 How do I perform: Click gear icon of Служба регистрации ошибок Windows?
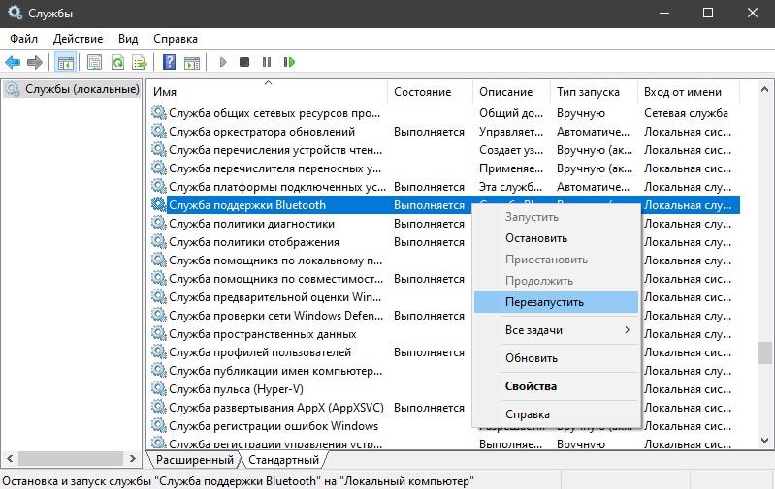pyautogui.click(x=159, y=425)
